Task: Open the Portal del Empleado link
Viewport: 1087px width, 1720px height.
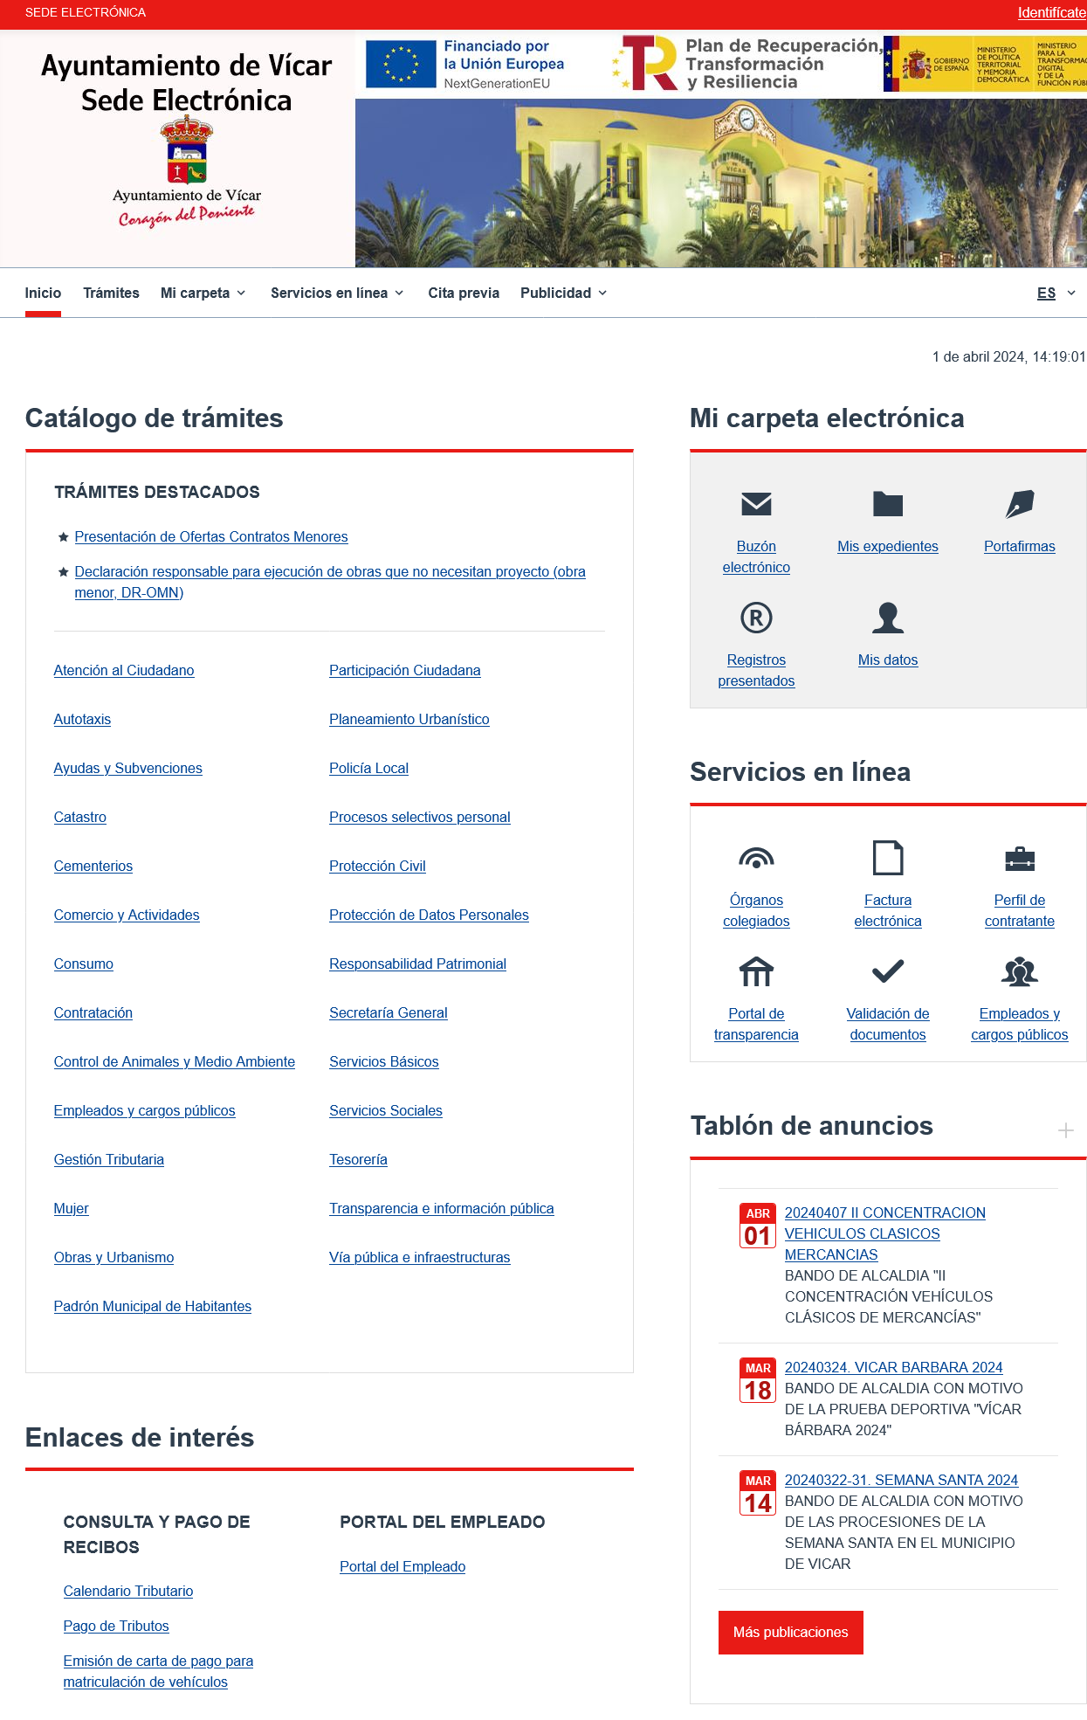Action: point(402,1566)
